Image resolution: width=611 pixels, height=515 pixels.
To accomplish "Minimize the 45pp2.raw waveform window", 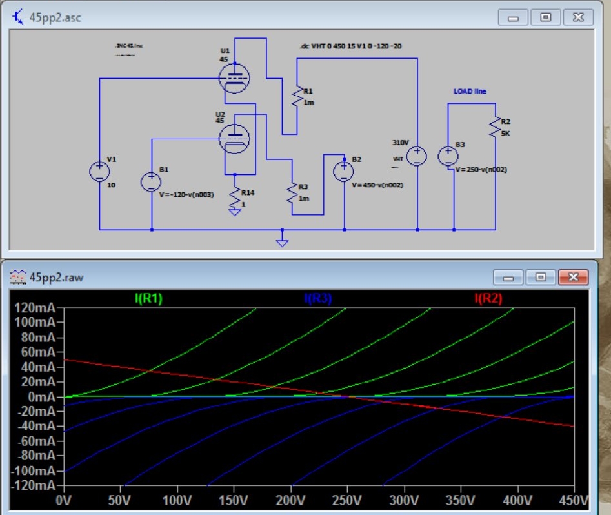I will (x=508, y=278).
